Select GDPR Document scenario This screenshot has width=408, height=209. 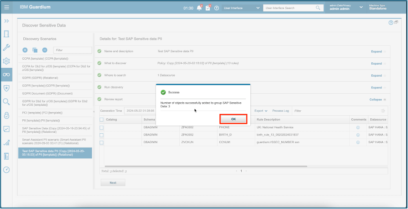click(x=55, y=93)
